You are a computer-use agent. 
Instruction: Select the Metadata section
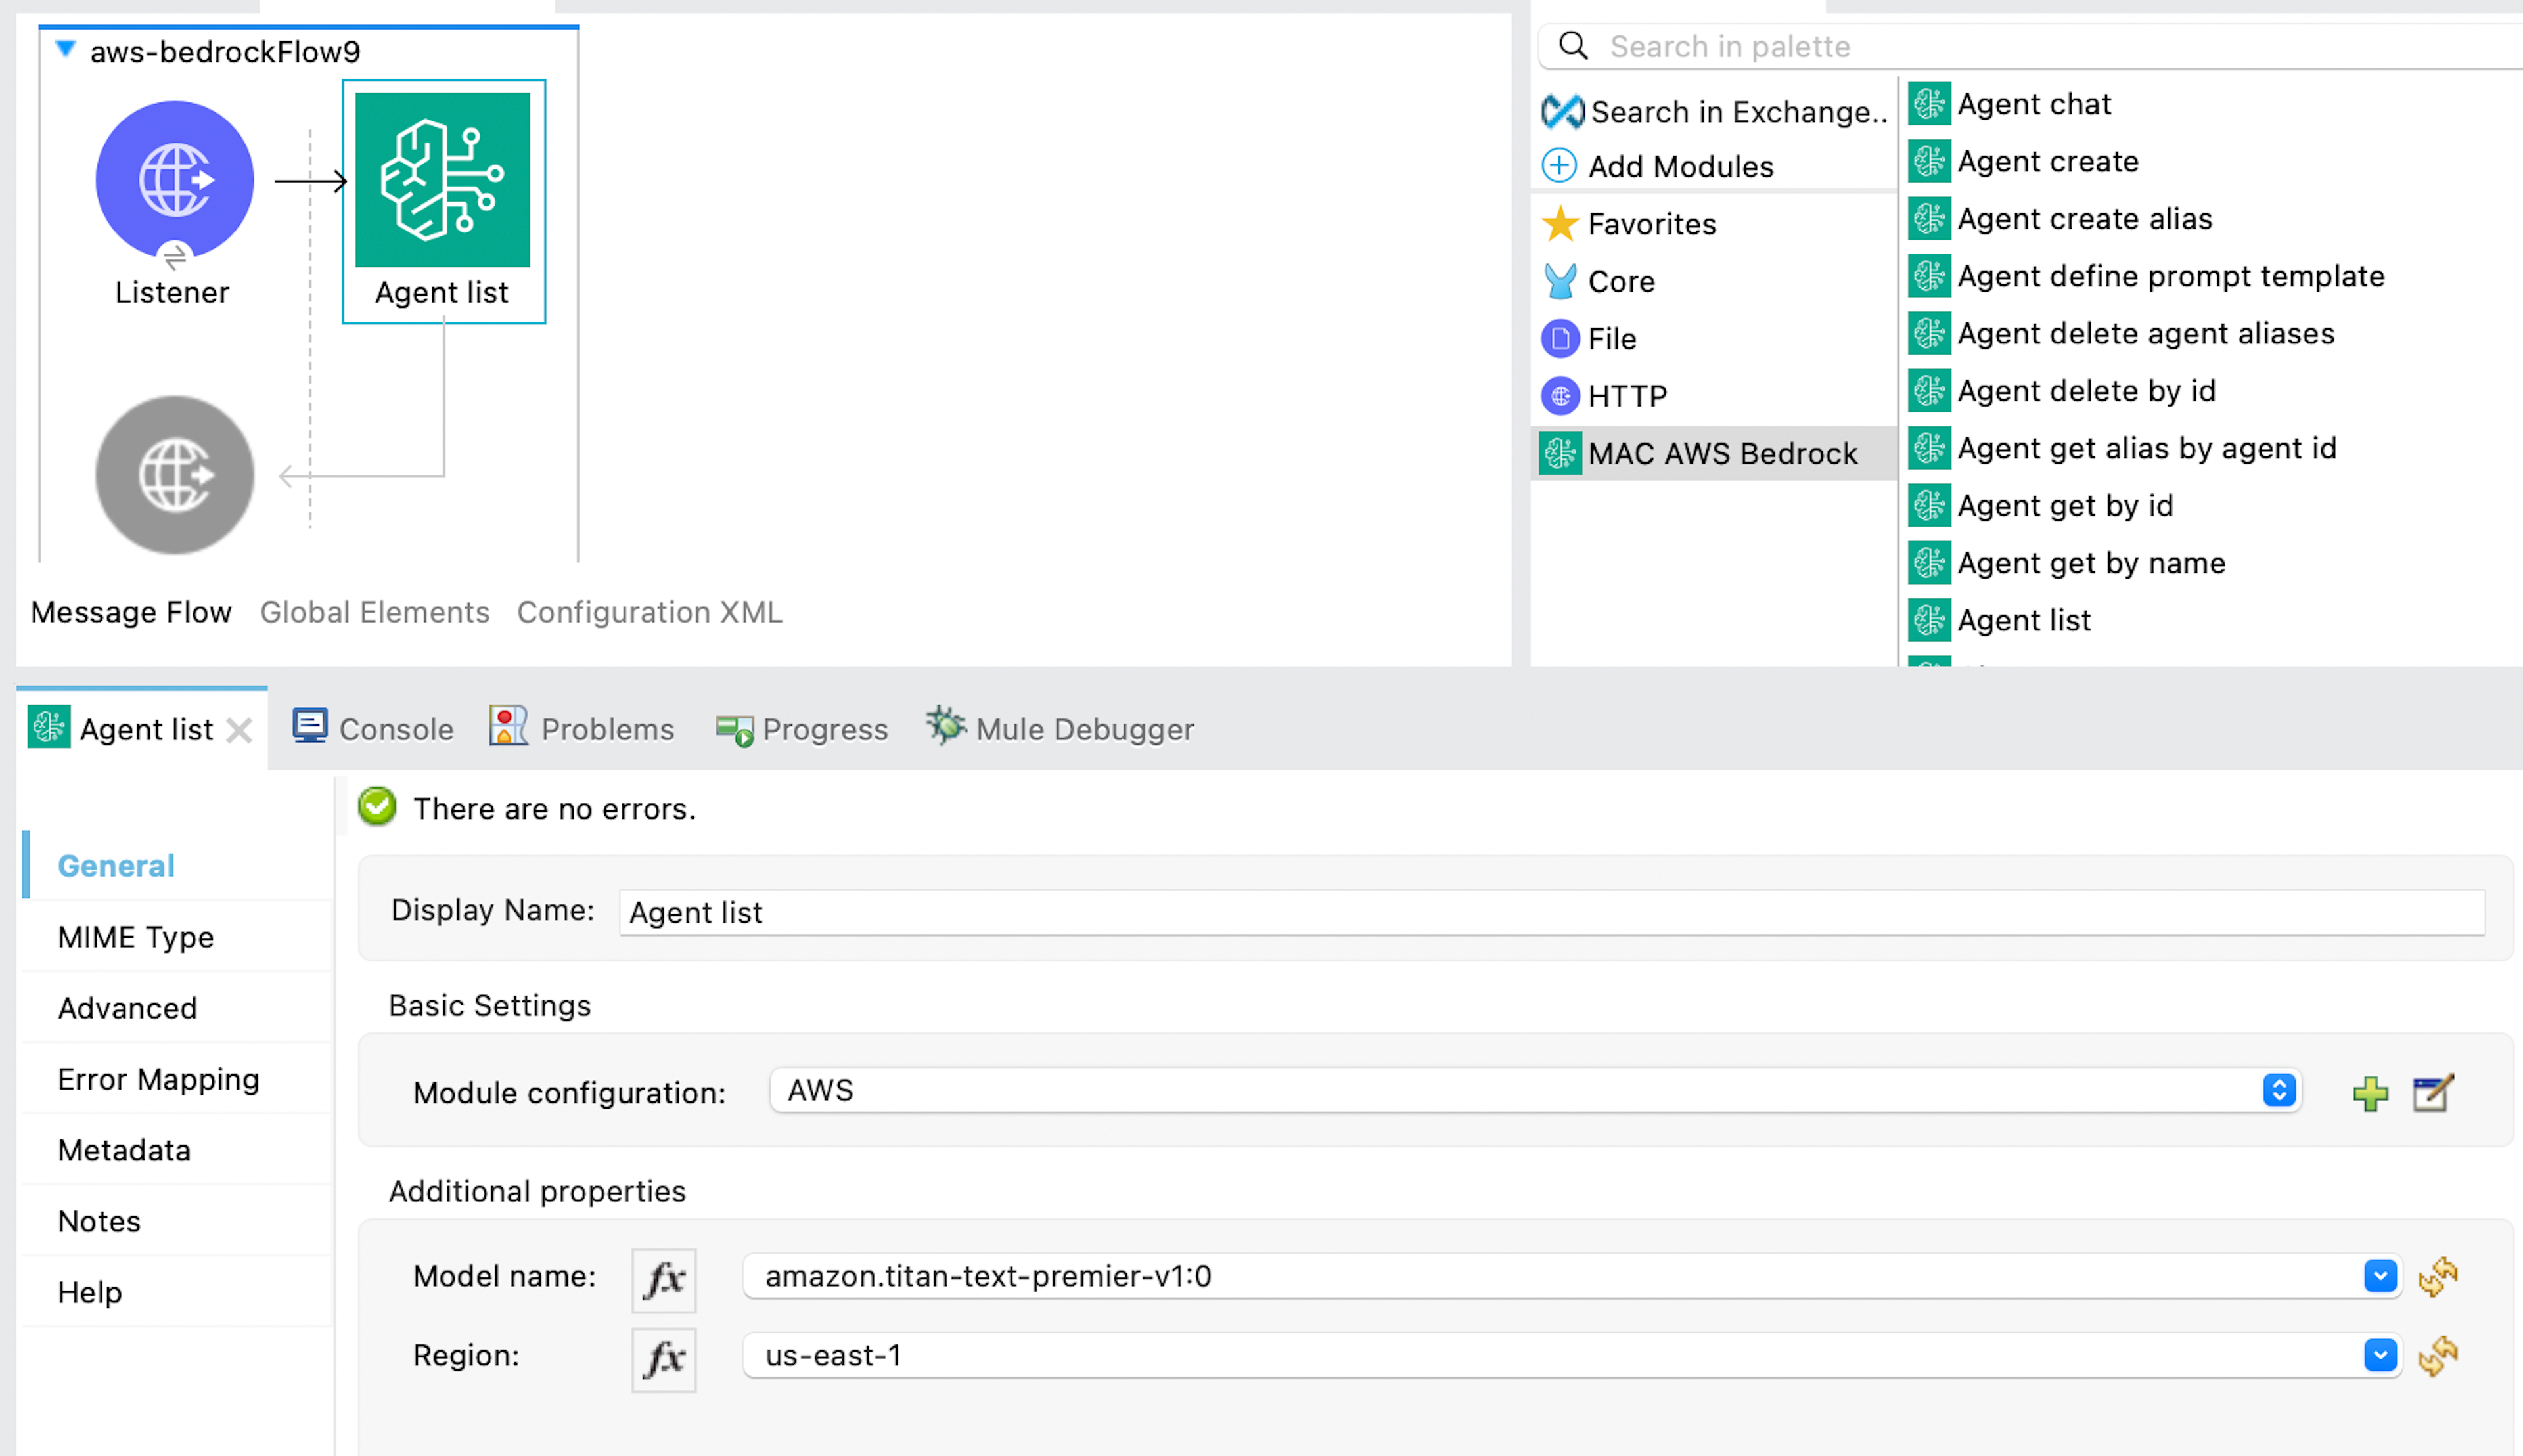tap(177, 1150)
